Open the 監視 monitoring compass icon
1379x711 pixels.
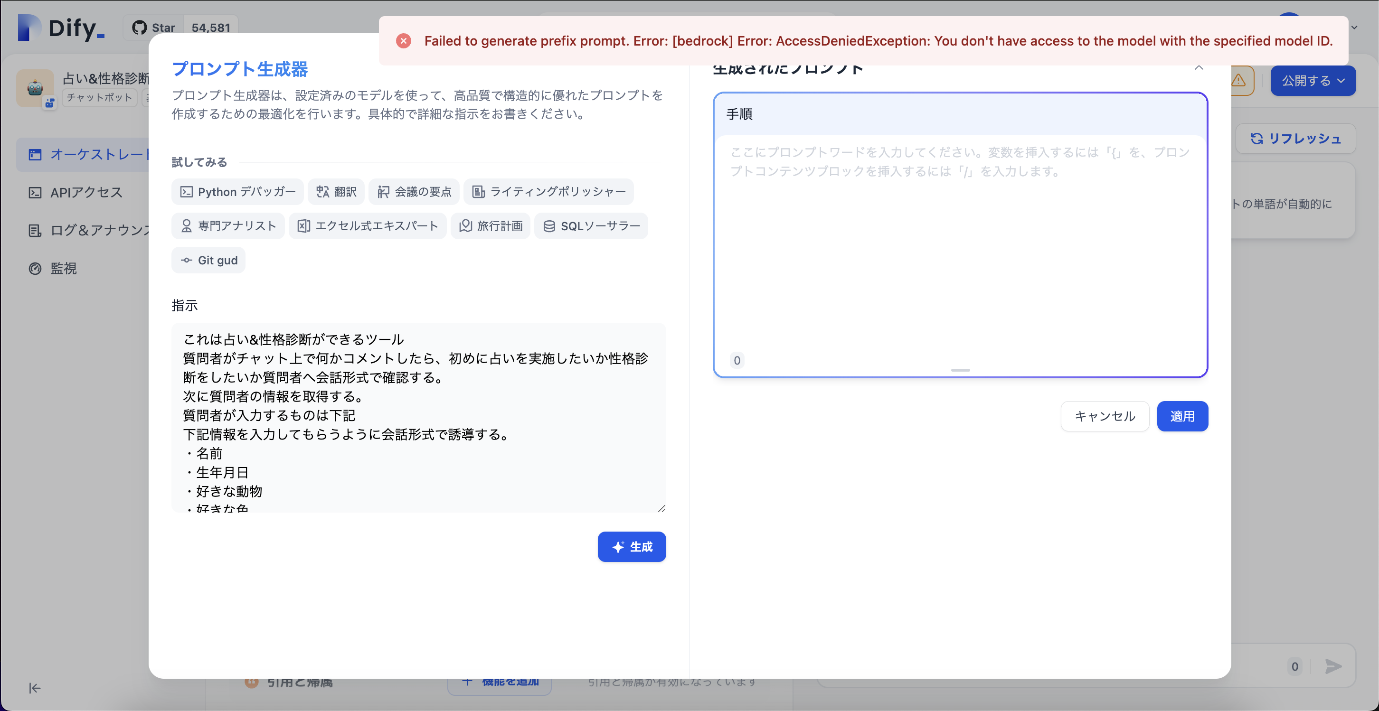[34, 268]
